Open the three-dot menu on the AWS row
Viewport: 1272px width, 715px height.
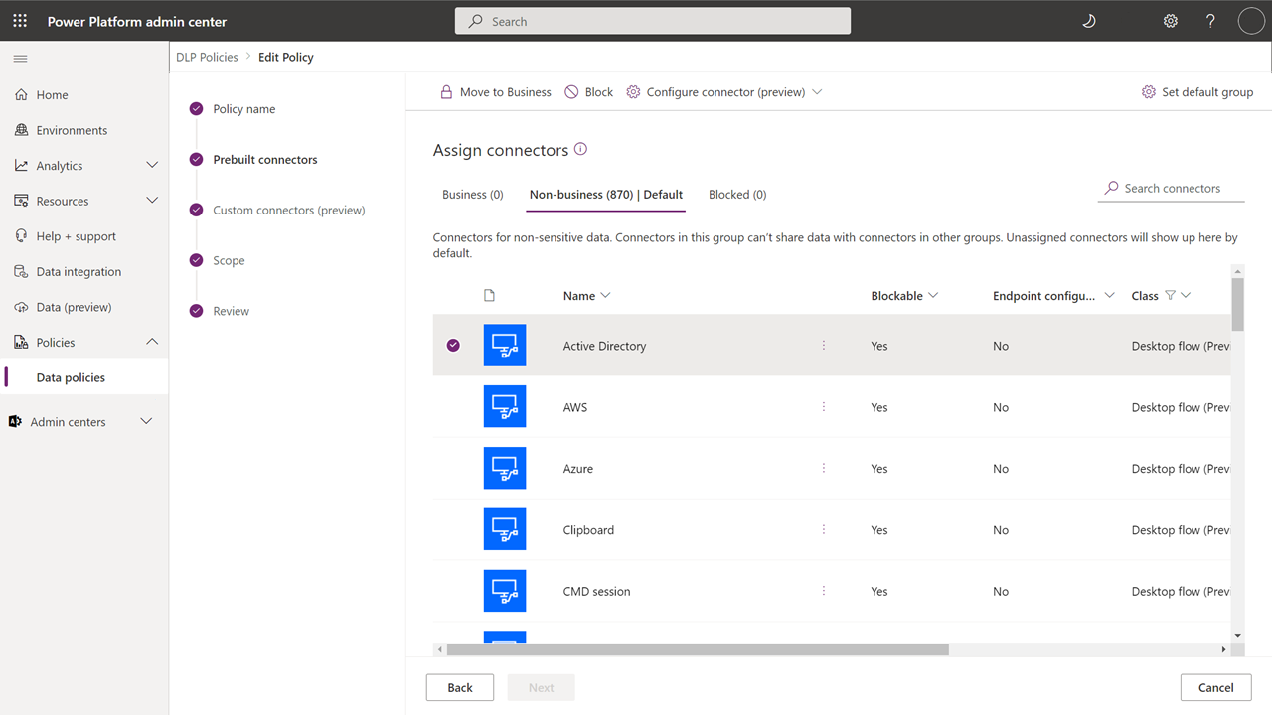pyautogui.click(x=824, y=406)
